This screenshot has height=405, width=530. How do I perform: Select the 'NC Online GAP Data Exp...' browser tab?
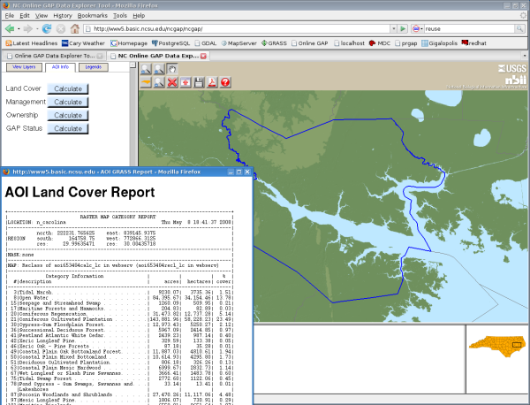click(157, 56)
